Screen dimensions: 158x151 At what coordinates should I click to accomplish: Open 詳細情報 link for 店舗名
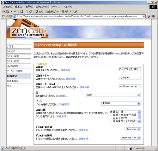(66, 70)
